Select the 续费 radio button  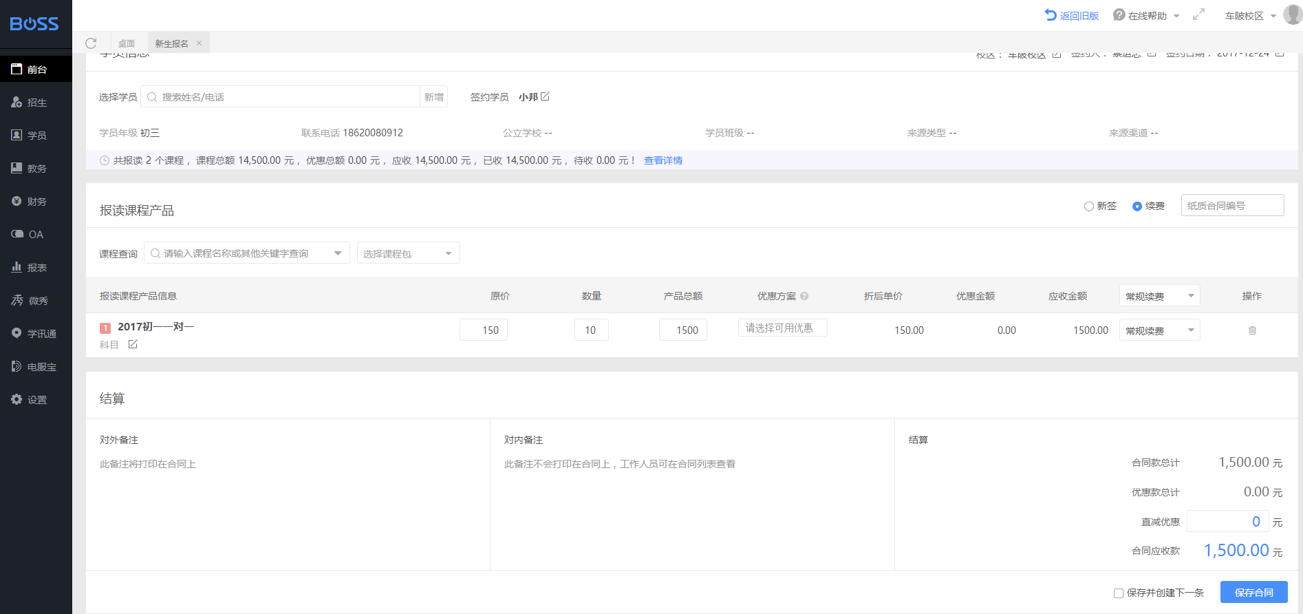(x=1137, y=207)
